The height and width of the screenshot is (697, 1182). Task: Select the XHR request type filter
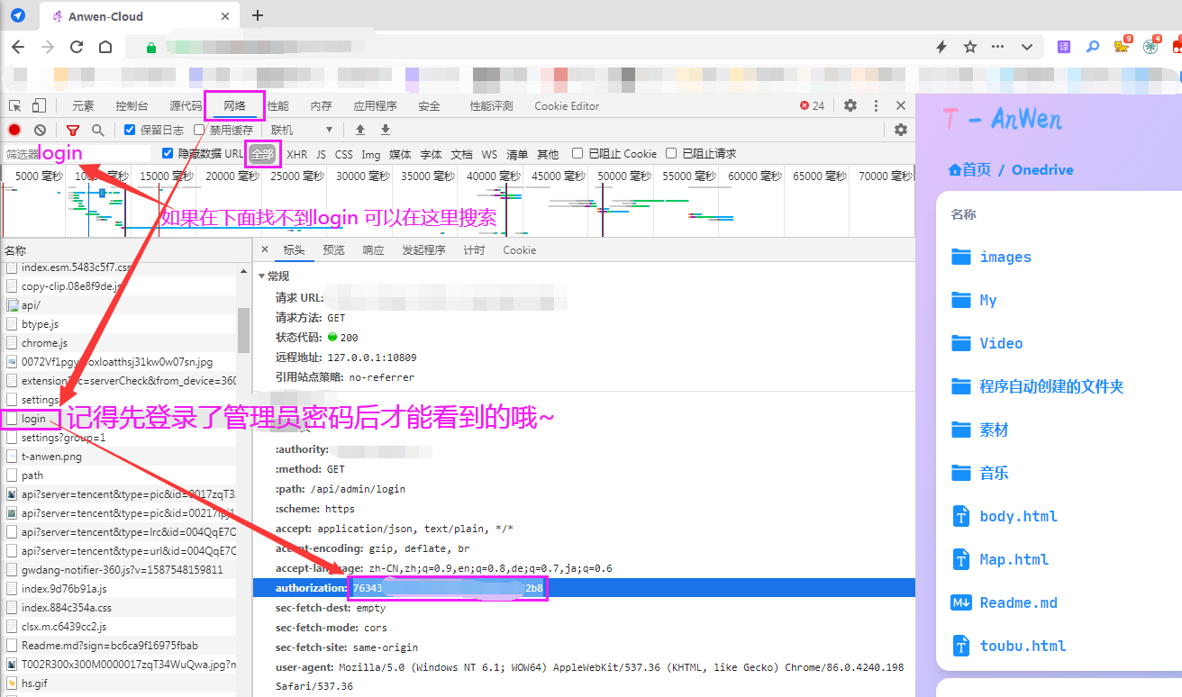click(296, 154)
